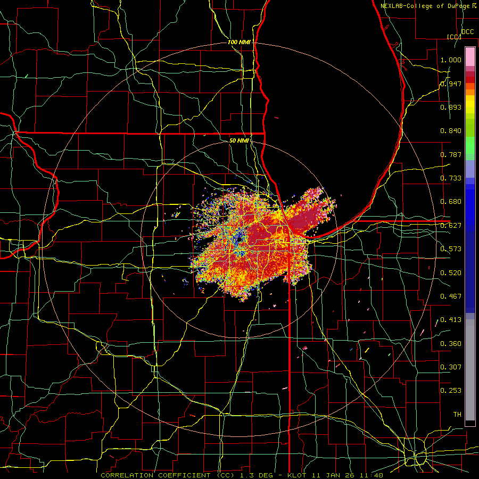Click the [CC] units label
The width and height of the screenshot is (479, 479).
coord(454,37)
